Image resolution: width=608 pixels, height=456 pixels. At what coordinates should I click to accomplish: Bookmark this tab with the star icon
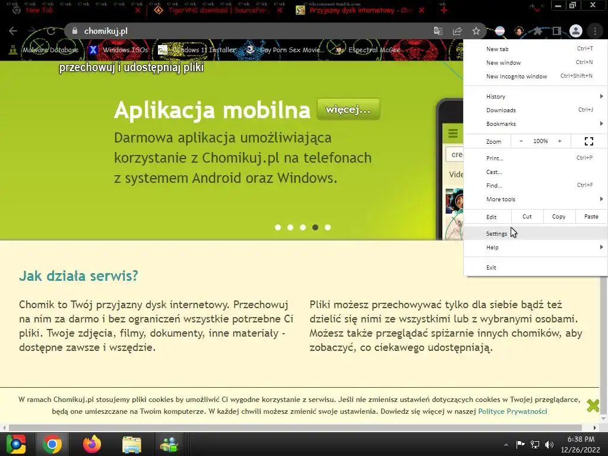click(x=476, y=31)
